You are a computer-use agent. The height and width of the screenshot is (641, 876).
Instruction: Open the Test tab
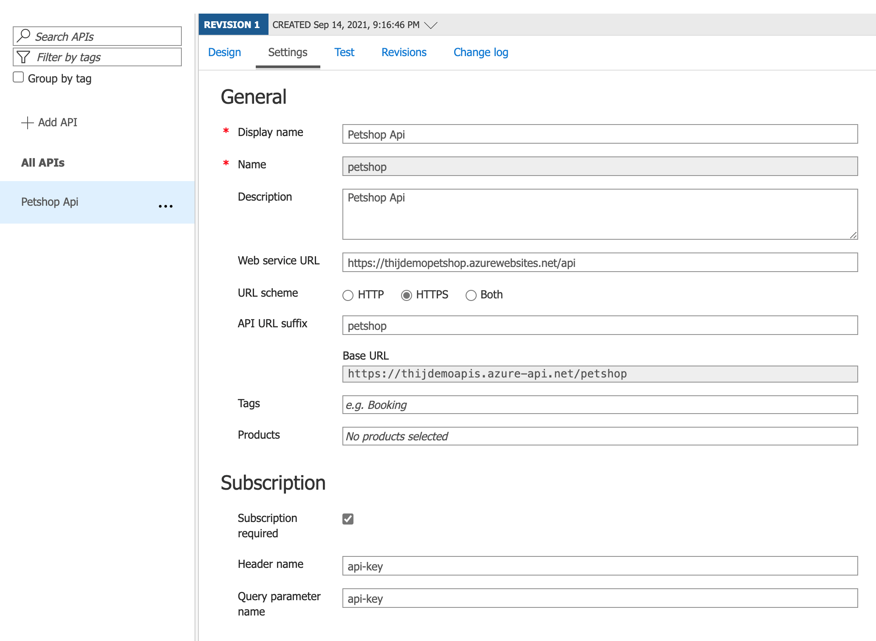[344, 52]
